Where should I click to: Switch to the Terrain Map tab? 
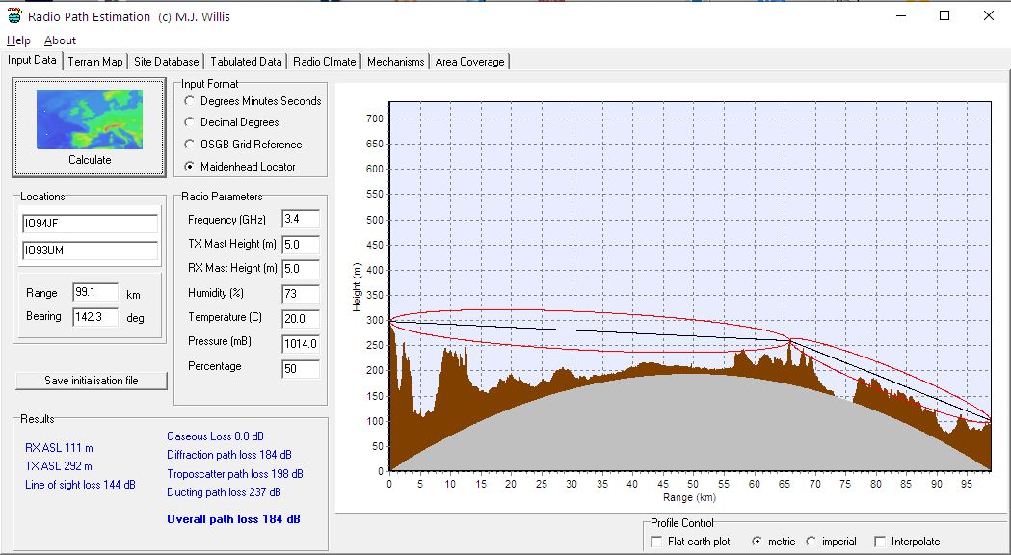[x=95, y=62]
